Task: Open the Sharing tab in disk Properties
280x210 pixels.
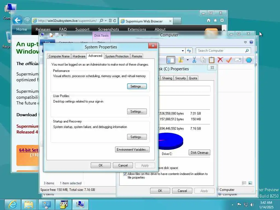Action: coord(167,78)
